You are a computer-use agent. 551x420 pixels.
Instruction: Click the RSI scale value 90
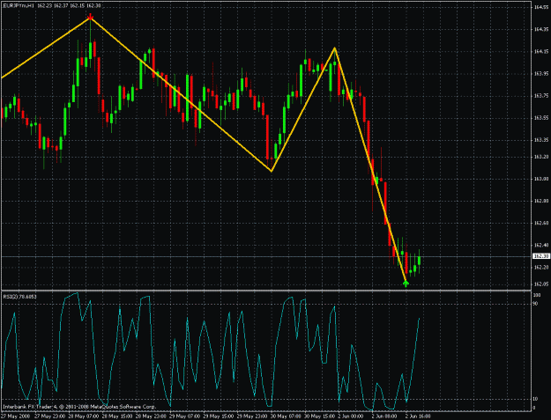tap(536, 304)
